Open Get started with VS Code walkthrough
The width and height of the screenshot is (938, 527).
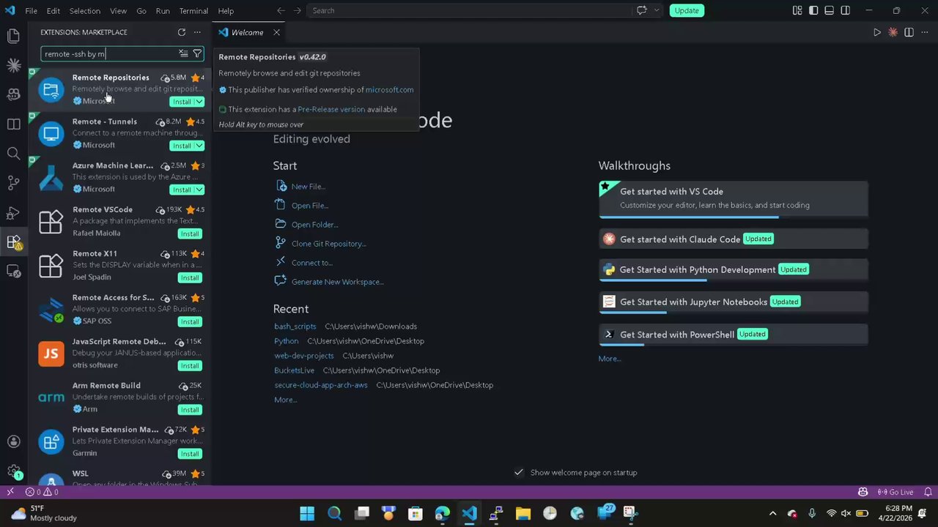click(734, 198)
